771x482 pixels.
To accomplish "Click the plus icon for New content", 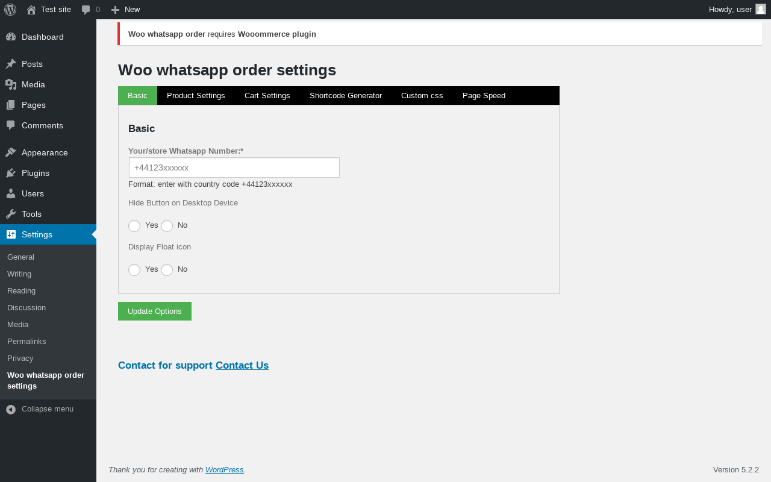I will (x=116, y=10).
